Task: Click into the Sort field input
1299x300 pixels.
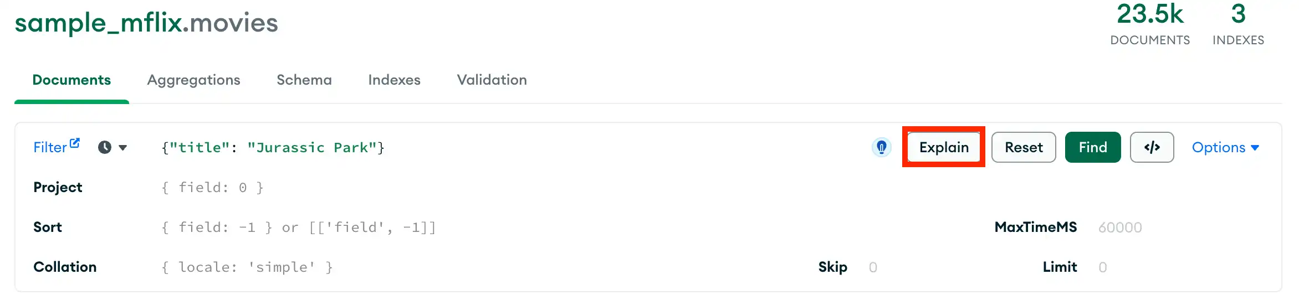Action: pos(499,227)
